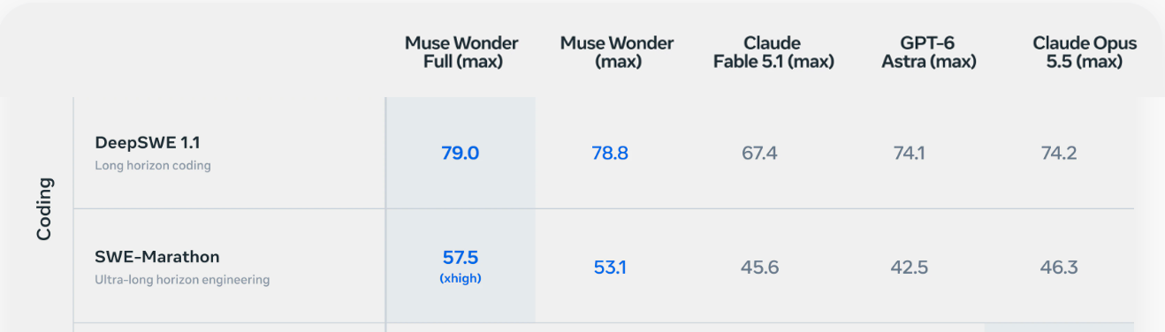
Task: Click the 57.5 SWE-Marathon score
Action: [461, 258]
